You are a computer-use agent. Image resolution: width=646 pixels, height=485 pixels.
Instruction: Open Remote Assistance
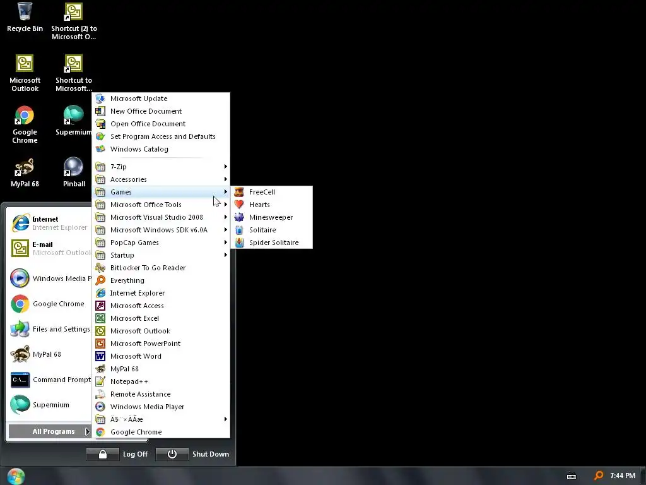161,394
